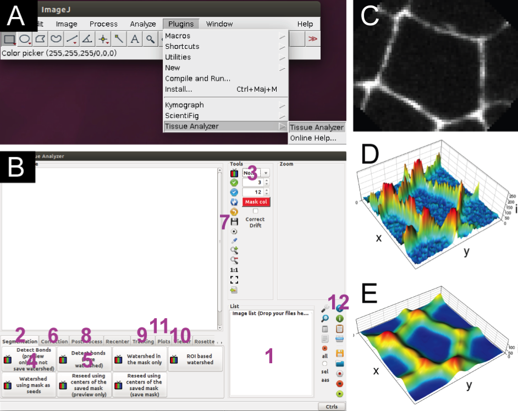Click 'Watershed in the mask only' button
The image size is (518, 411).
pyautogui.click(x=140, y=359)
